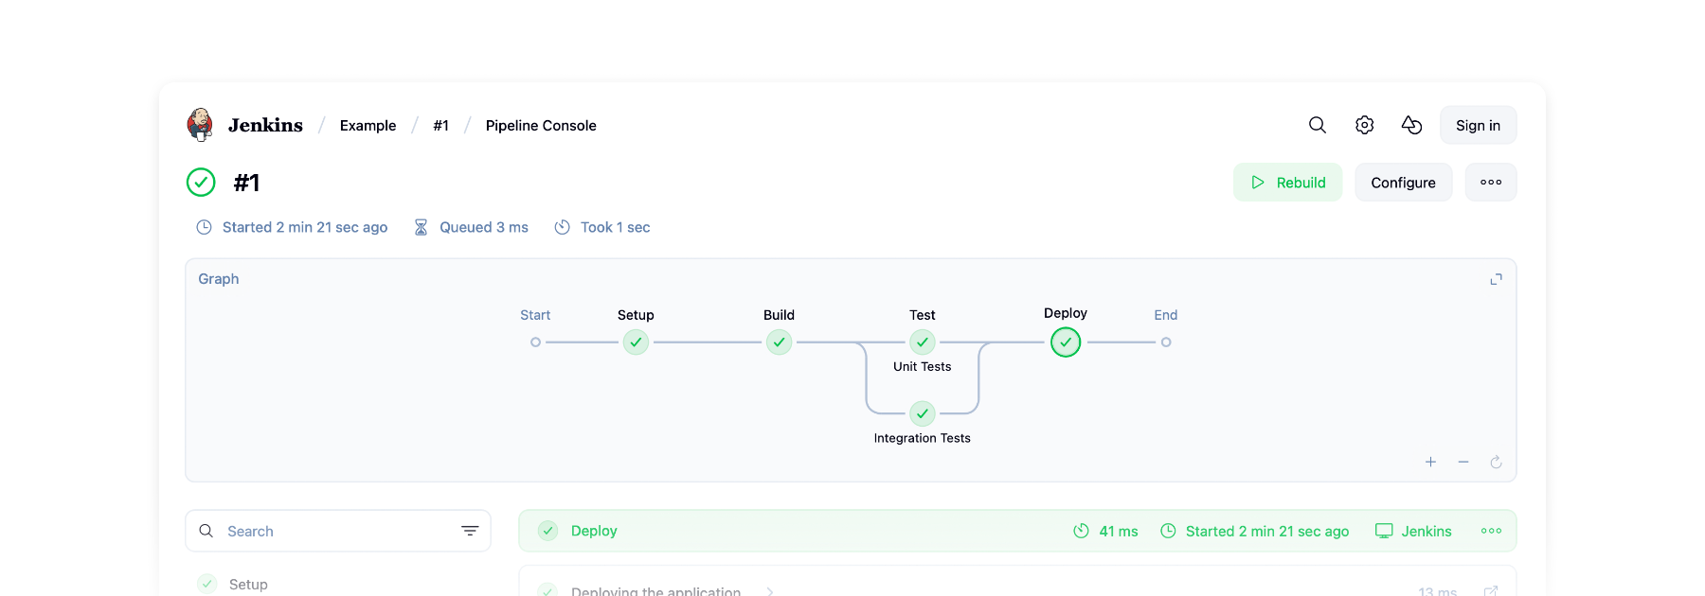This screenshot has height=596, width=1705.
Task: Select the Unit Tests node in the graph
Action: click(x=922, y=342)
